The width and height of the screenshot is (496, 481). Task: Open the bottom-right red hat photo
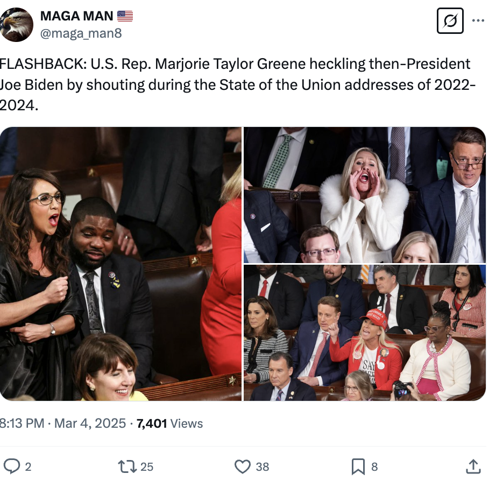(365, 333)
